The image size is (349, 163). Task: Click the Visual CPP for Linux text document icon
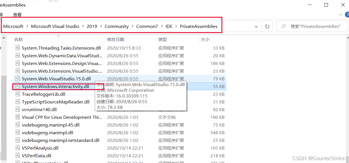coord(18,117)
